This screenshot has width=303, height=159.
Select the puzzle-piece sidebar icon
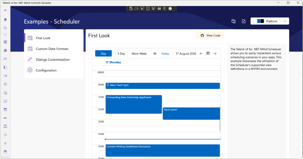(5, 84)
